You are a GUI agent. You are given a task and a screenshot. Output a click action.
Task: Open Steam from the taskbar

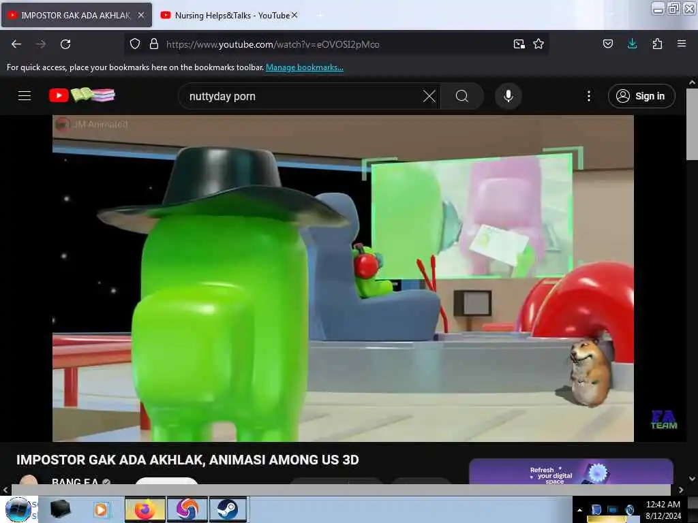click(x=228, y=509)
